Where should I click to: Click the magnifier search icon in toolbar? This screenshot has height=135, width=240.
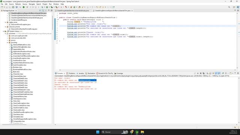229,7
